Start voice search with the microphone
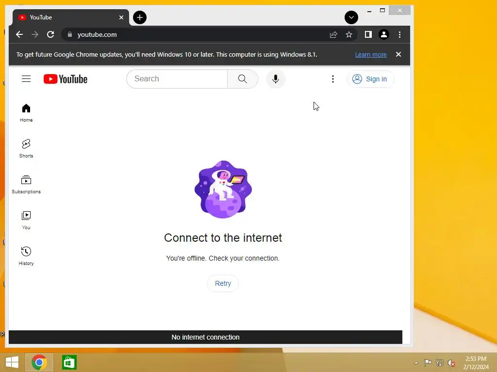This screenshot has height=372, width=497. pyautogui.click(x=276, y=79)
